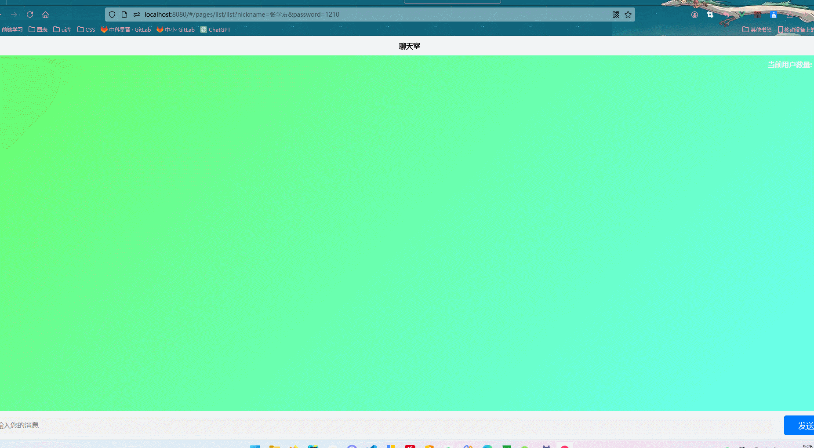
Task: Go forward with the forward arrow
Action: click(14, 15)
